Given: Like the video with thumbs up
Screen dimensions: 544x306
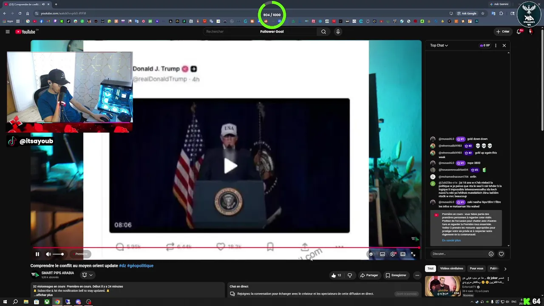Looking at the screenshot, I should pyautogui.click(x=337, y=275).
